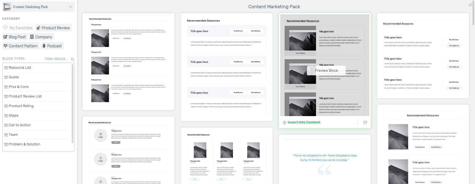Click the pack thumbnail icon in the dropdown
This screenshot has width=475, height=184.
tap(7, 7)
